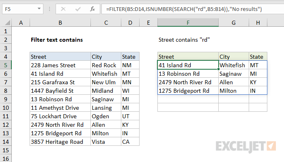The image size is (284, 162).
Task: Open the Insert Function fx icon
Action: coord(93,9)
